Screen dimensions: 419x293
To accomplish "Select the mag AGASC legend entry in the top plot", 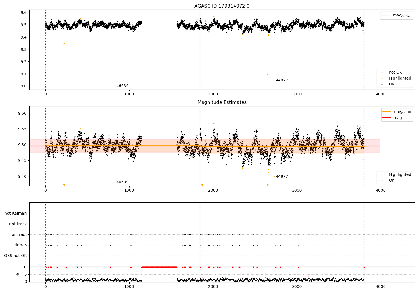I will coord(396,15).
